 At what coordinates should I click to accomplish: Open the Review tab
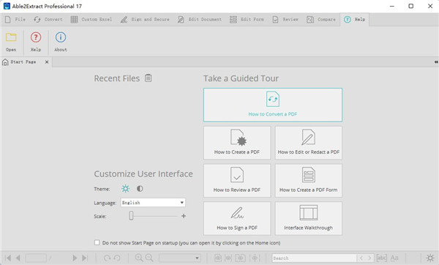(285, 19)
